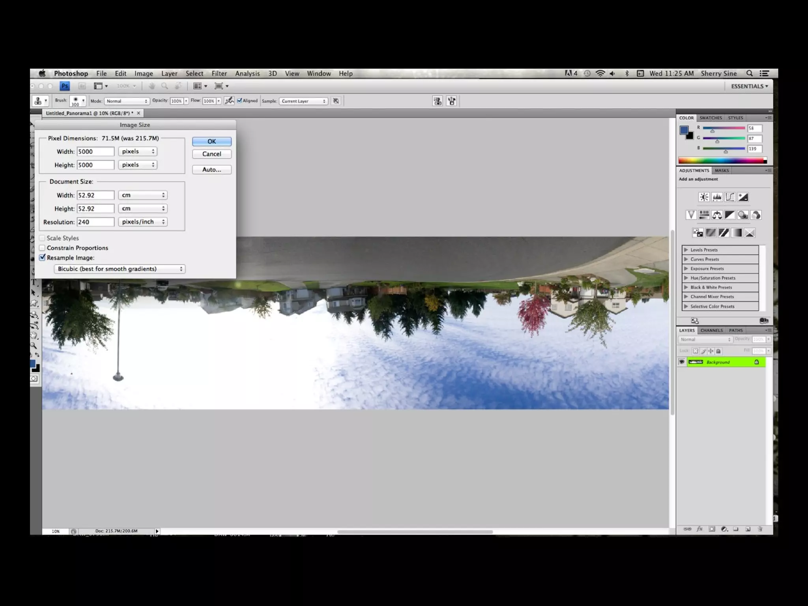Hide the Background layer eye icon
Viewport: 808px width, 606px height.
coord(682,362)
